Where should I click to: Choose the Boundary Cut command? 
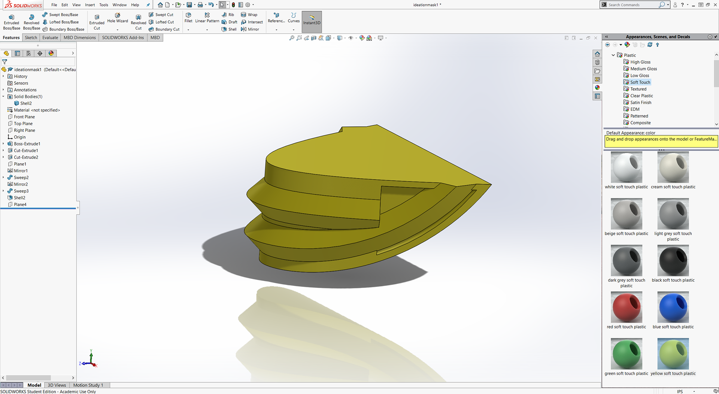164,29
